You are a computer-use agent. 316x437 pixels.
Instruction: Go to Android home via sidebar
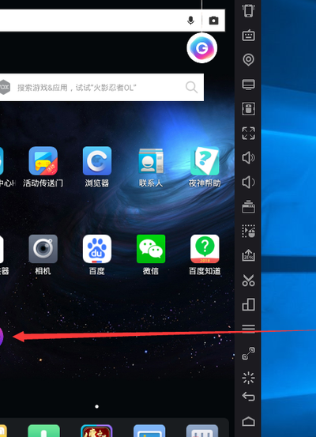248,422
